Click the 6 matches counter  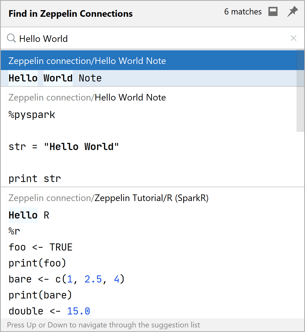click(x=243, y=12)
